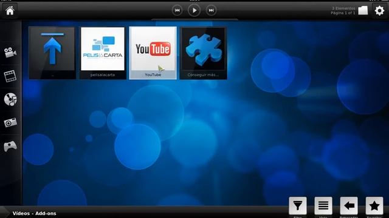Click the Página 1 of 1 text

(343, 13)
